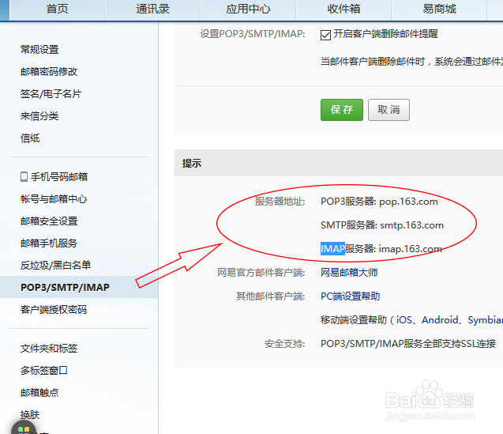Click the green 保存 button
This screenshot has width=503, height=434.
click(x=342, y=110)
